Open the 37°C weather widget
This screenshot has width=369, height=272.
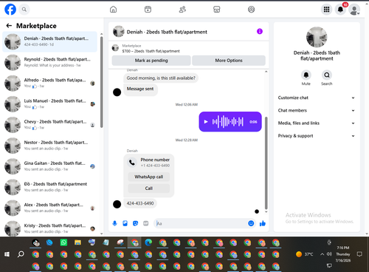click(x=305, y=254)
